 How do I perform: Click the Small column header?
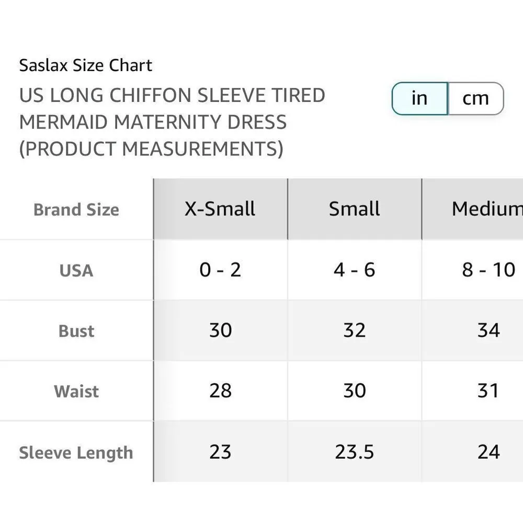pos(354,209)
